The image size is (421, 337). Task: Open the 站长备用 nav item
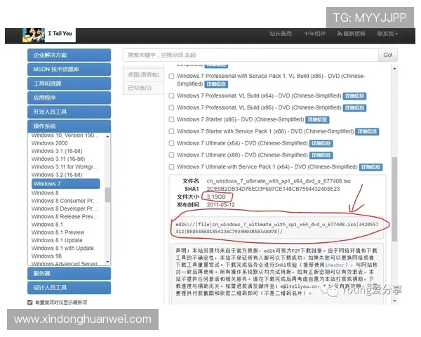point(281,34)
